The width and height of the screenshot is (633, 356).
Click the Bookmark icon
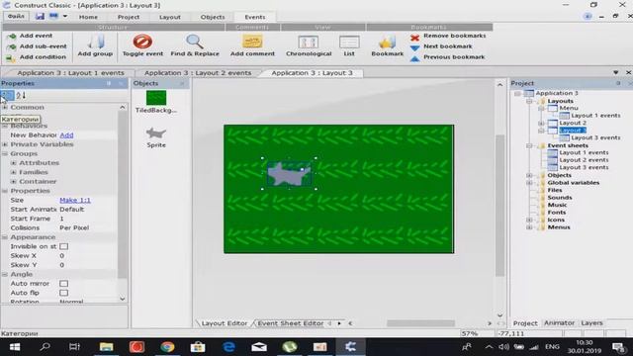[387, 42]
